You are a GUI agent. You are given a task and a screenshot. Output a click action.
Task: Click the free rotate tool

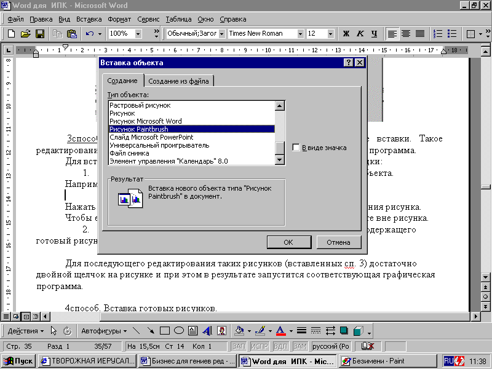click(x=68, y=331)
